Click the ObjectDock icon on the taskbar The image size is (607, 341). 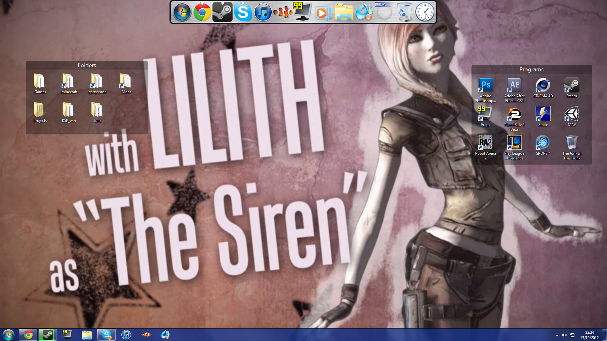click(165, 335)
